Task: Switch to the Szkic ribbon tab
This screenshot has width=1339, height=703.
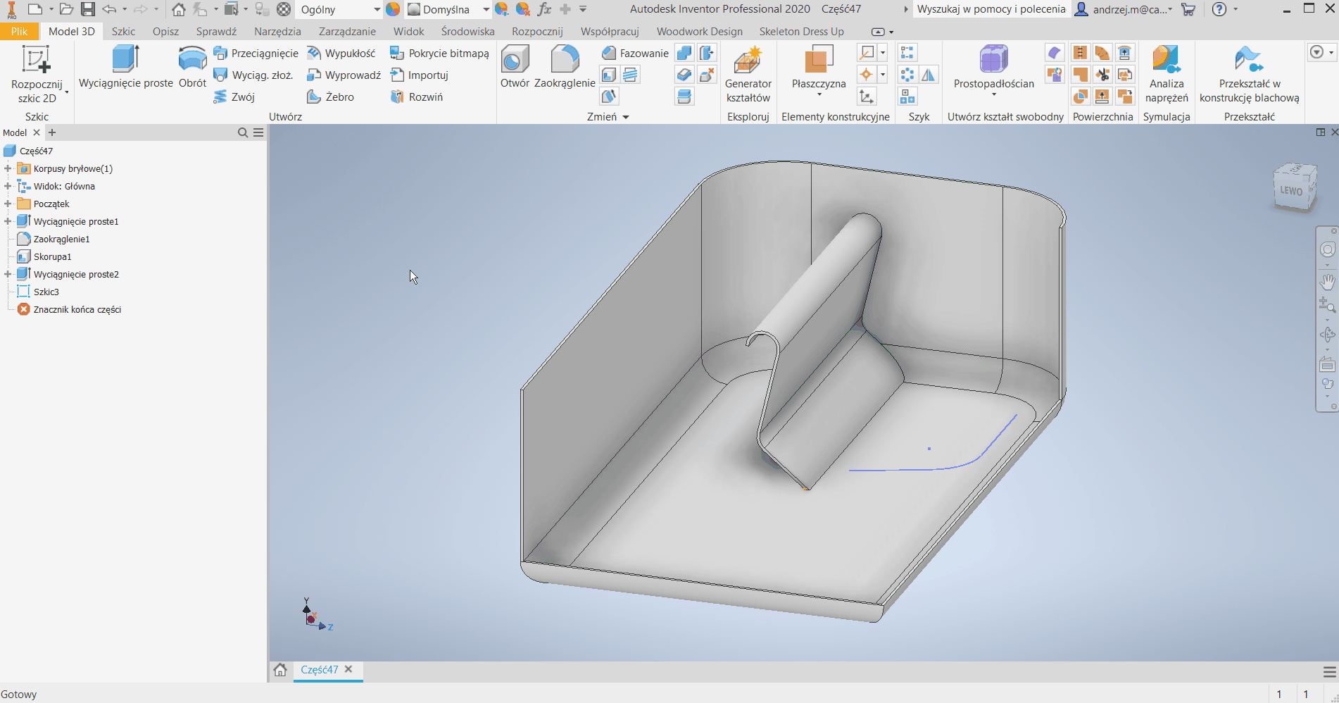Action: point(123,32)
